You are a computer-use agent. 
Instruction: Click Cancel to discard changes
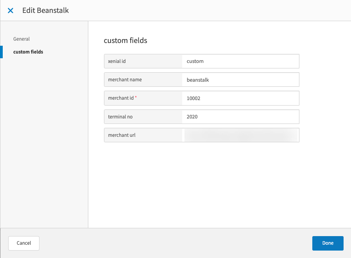(x=23, y=243)
